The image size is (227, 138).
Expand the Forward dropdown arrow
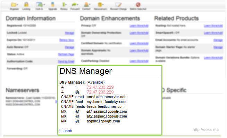point(77,5)
